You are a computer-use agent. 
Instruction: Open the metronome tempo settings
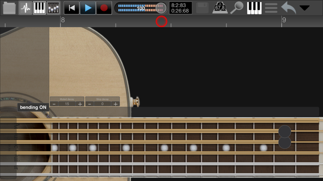(221, 8)
